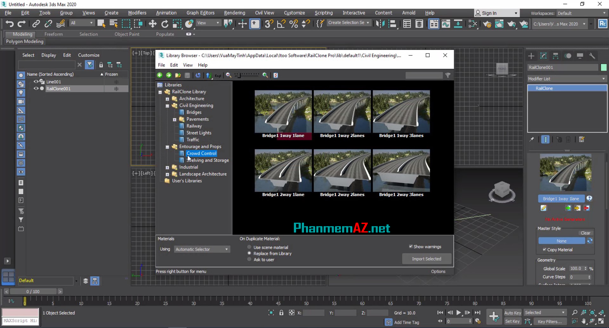Click the Import Selected button
This screenshot has width=609, height=328.
tap(426, 259)
